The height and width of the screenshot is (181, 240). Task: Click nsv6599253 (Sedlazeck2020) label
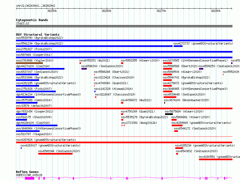[x=219, y=66]
